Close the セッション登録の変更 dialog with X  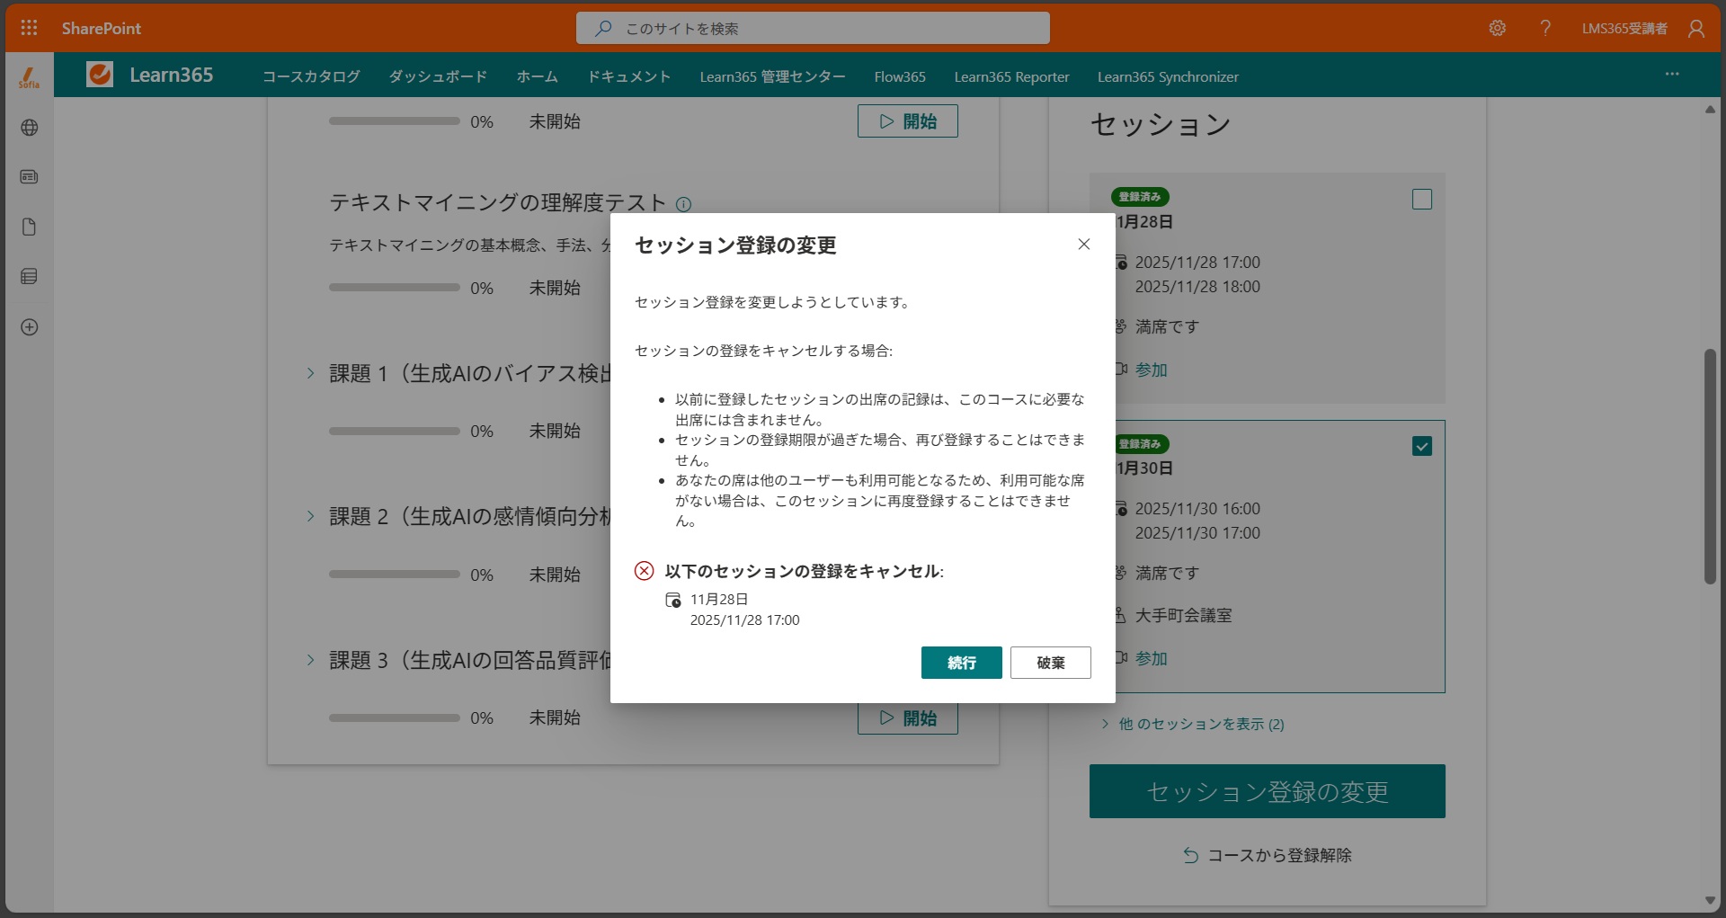(x=1084, y=245)
